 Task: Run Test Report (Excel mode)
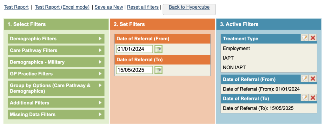(x=62, y=7)
